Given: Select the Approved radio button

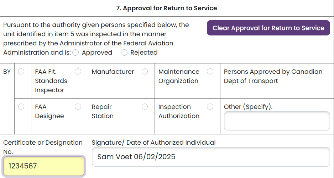Looking at the screenshot, I should click(75, 52).
